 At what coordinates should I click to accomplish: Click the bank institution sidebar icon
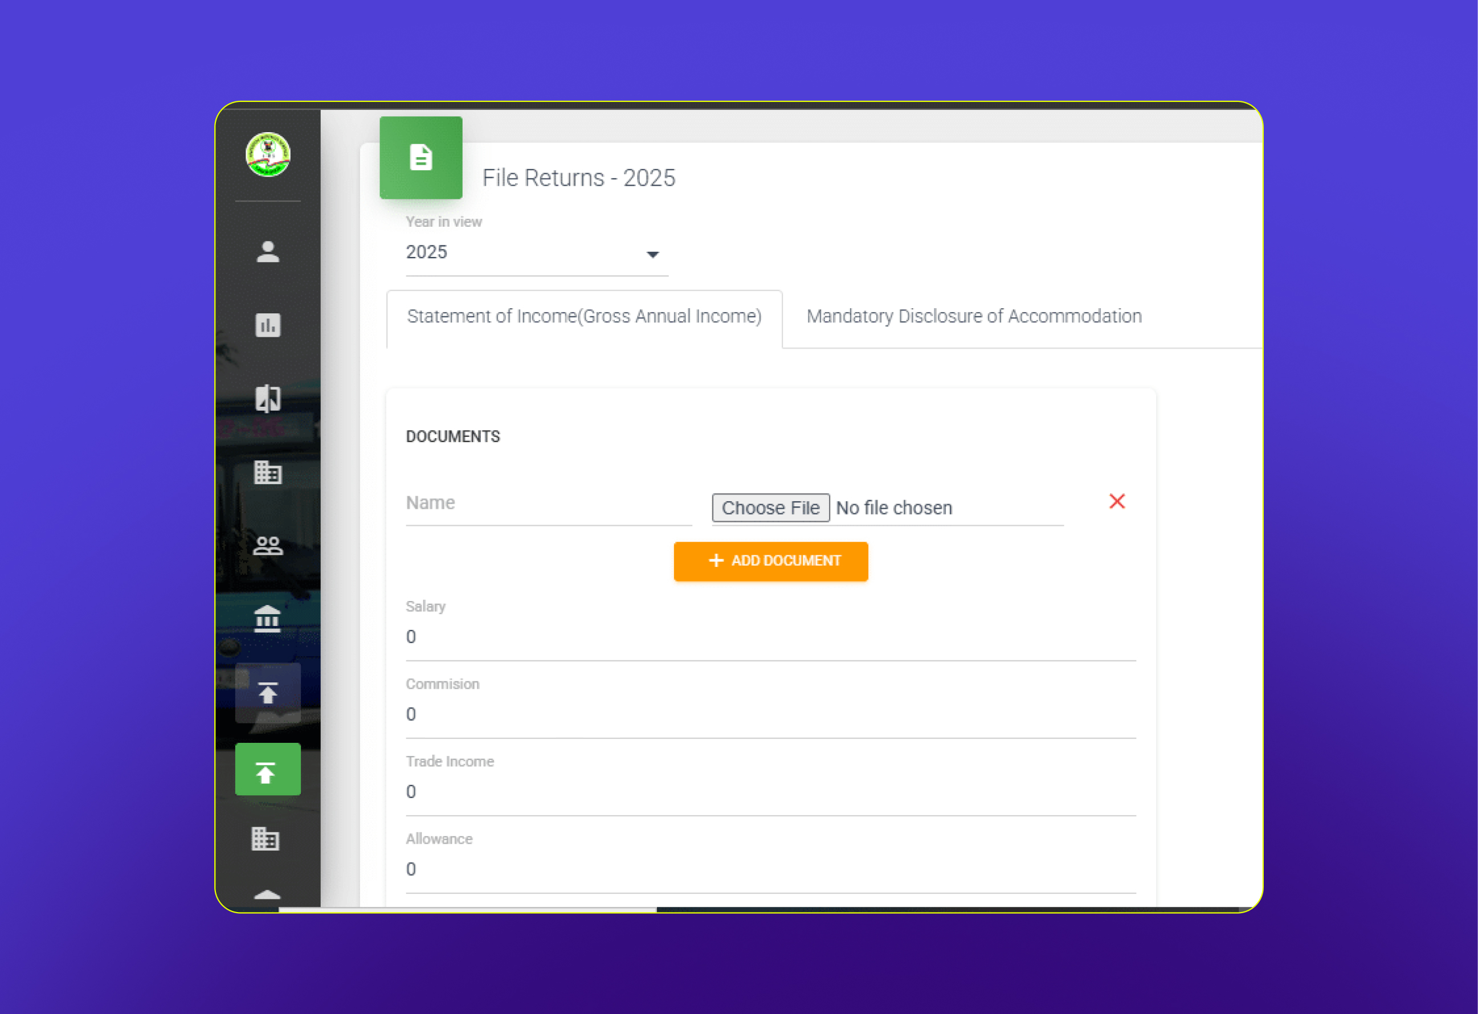click(x=268, y=619)
